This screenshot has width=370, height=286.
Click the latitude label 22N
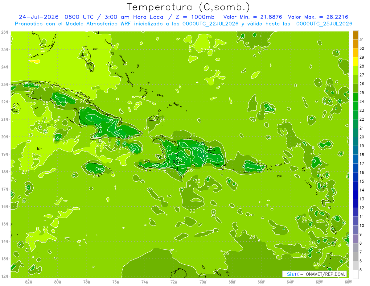pos(5,102)
